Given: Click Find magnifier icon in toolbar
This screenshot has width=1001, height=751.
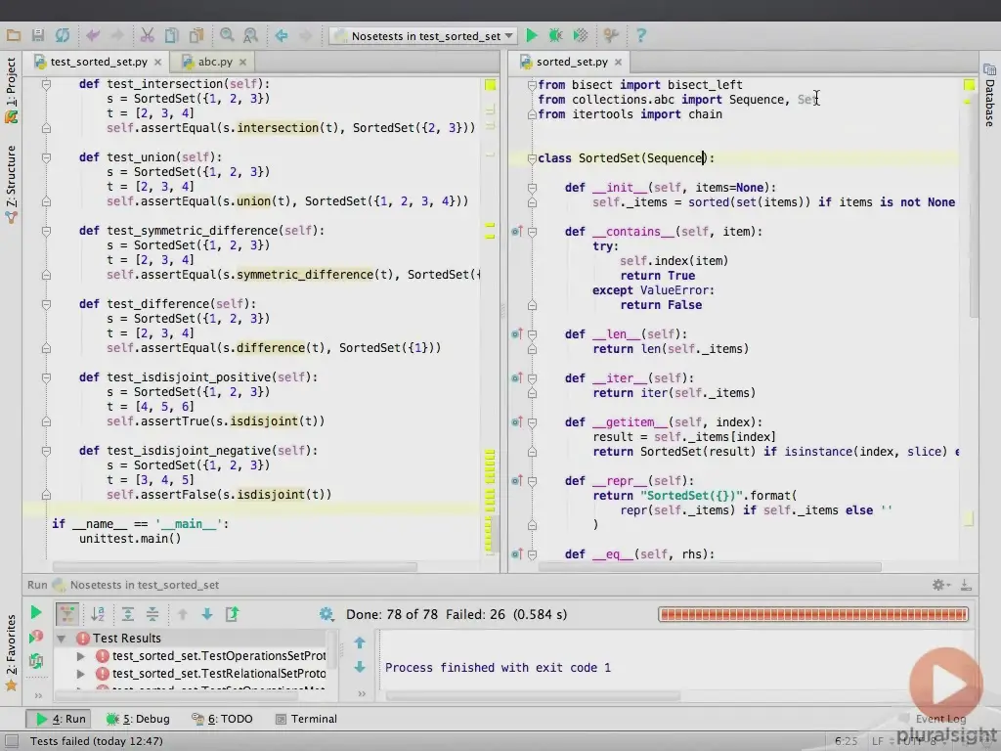Looking at the screenshot, I should 227,35.
